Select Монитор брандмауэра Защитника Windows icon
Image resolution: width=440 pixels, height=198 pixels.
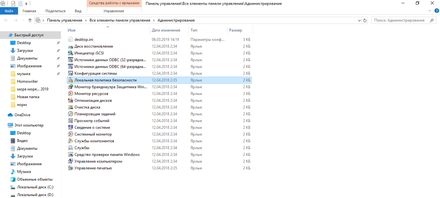(x=70, y=87)
